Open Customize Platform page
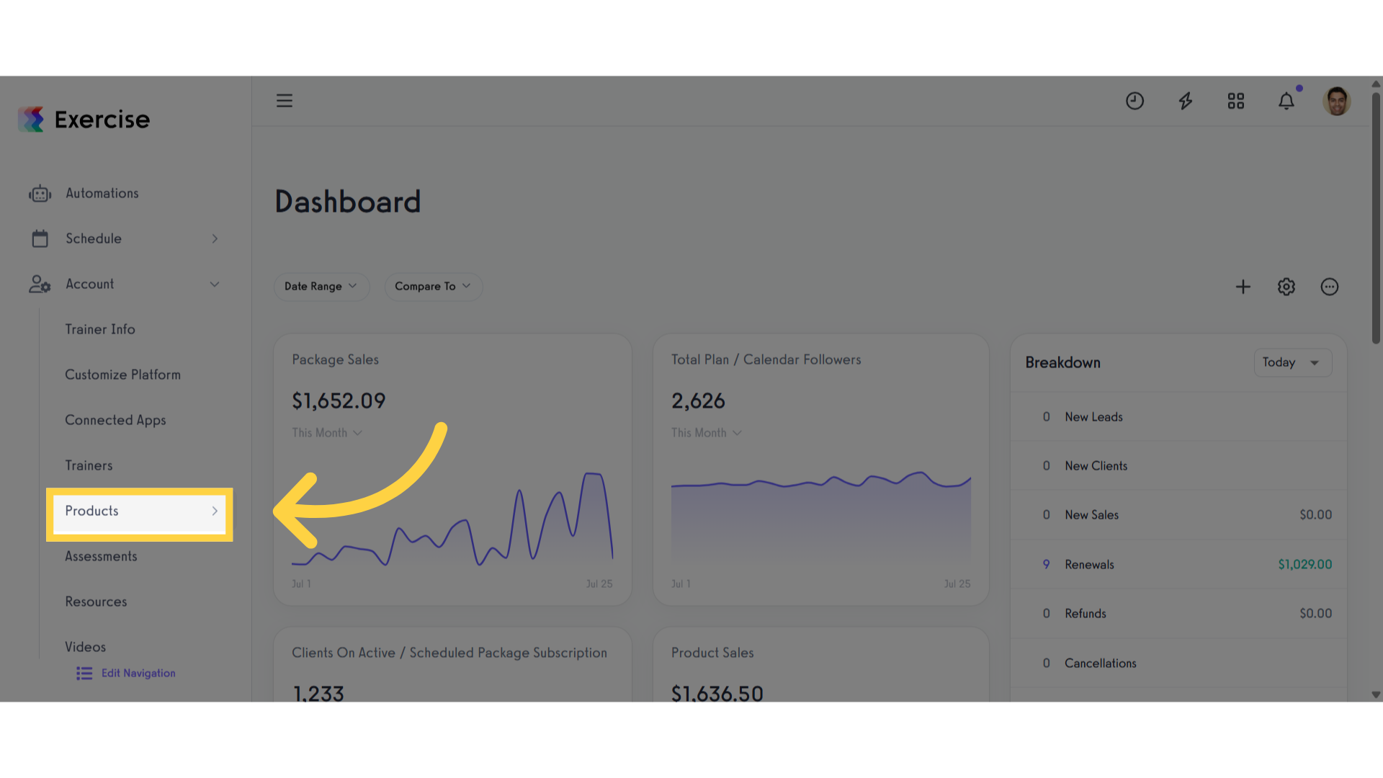1383x778 pixels. (123, 375)
